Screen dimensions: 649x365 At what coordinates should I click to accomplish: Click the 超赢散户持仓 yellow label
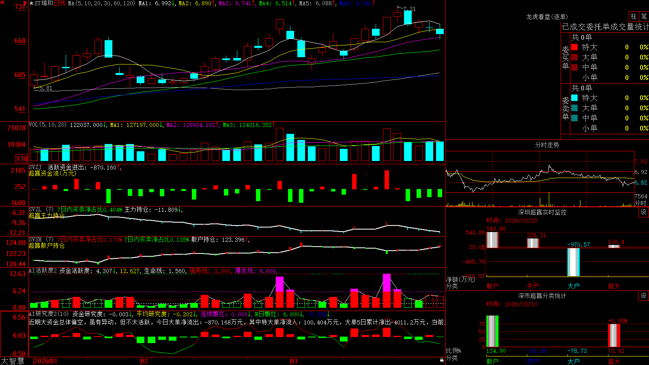coord(47,245)
